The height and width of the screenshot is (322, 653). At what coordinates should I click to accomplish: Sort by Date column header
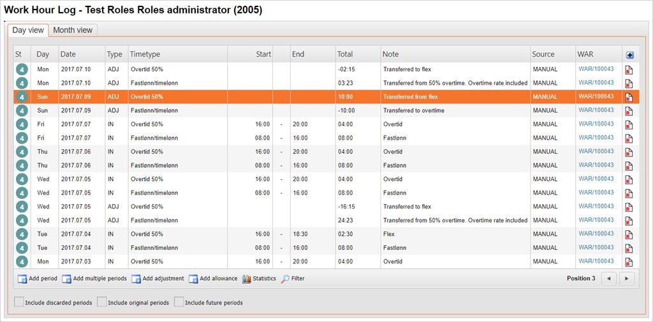(68, 54)
